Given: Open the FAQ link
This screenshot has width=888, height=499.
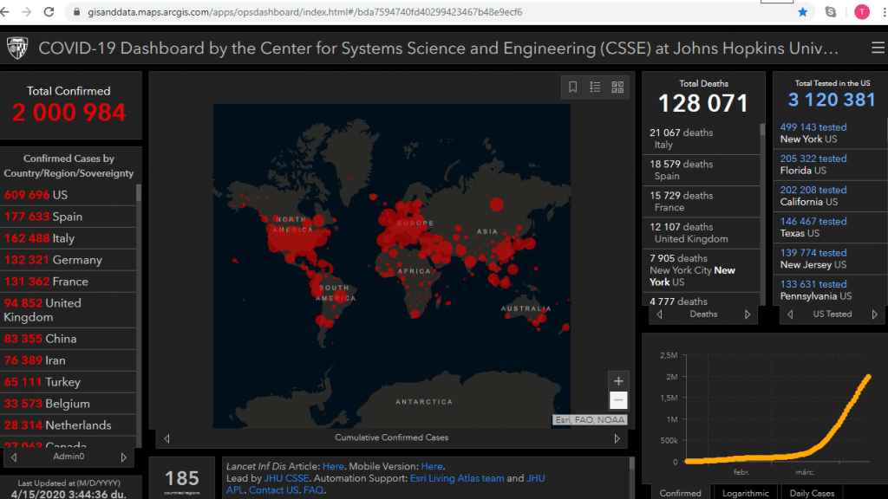Looking at the screenshot, I should [313, 490].
